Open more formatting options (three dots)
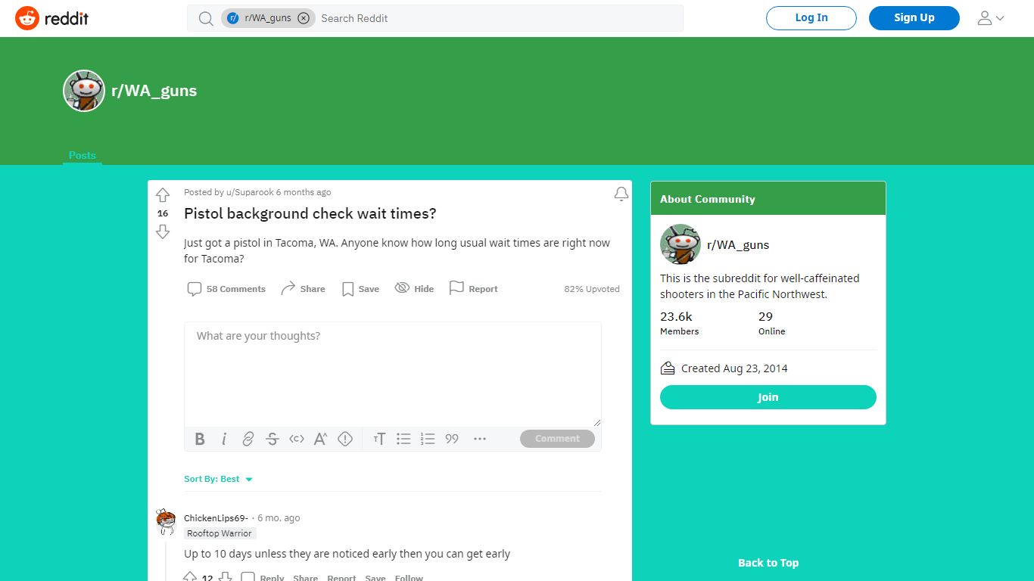Screen dimensions: 1034x581 479,439
